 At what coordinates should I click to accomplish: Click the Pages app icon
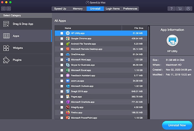pos(68,97)
